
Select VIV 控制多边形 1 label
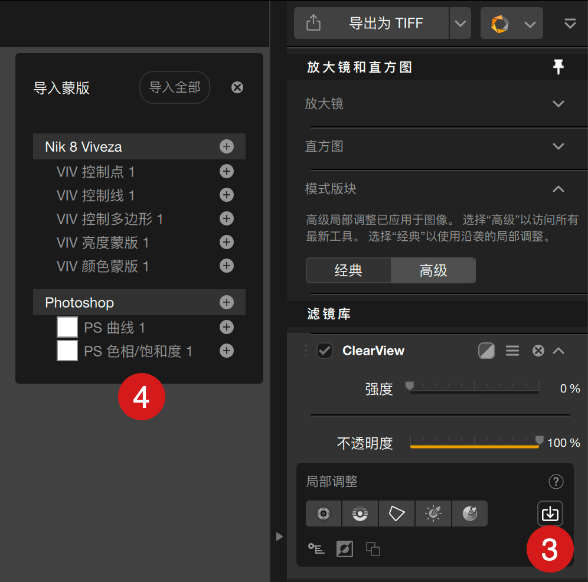[109, 219]
